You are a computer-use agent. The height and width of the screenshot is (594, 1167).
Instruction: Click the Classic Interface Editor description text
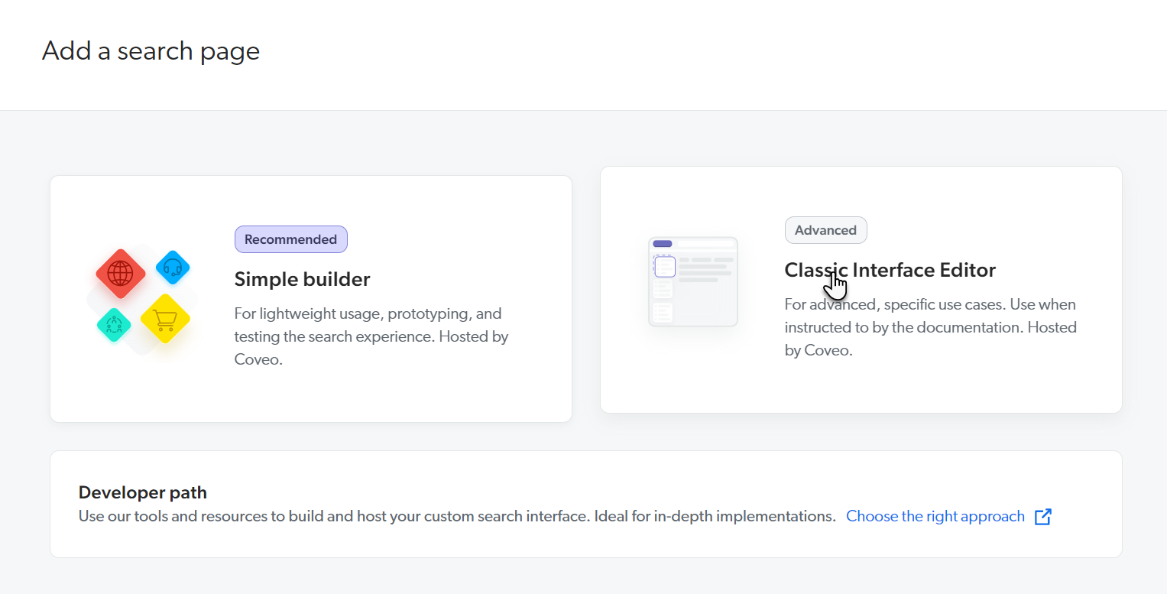point(931,327)
